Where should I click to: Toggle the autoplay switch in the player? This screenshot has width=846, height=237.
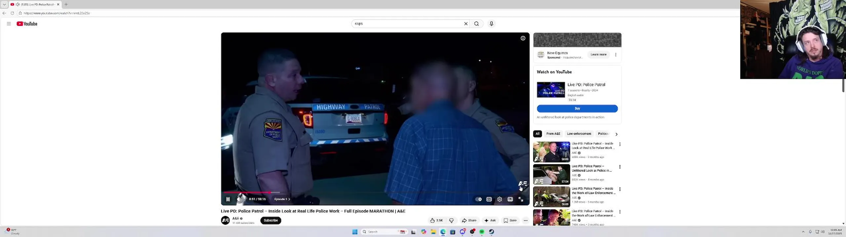478,199
